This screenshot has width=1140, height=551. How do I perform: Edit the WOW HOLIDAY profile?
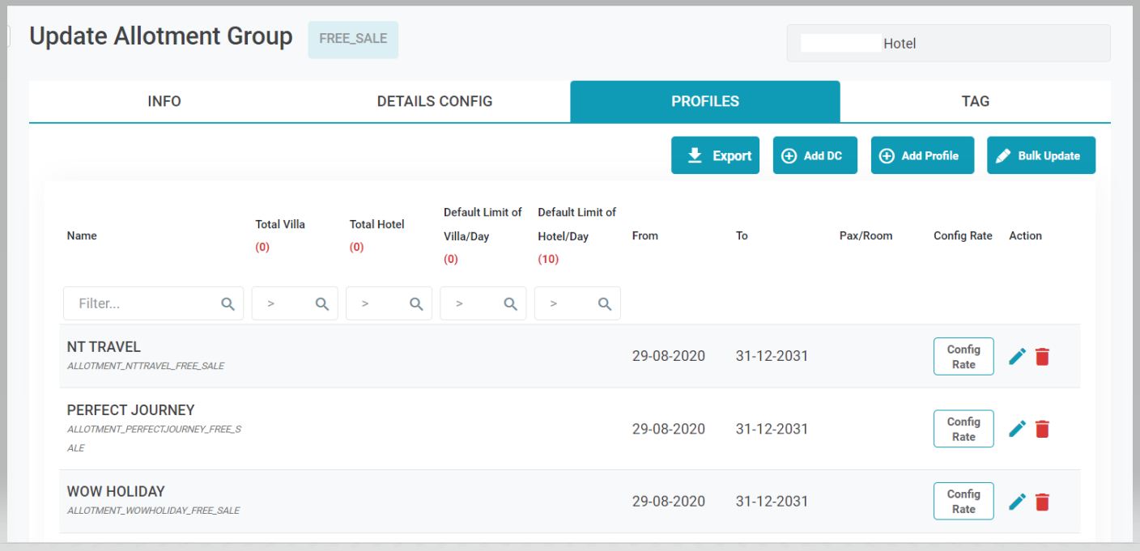tap(1018, 502)
